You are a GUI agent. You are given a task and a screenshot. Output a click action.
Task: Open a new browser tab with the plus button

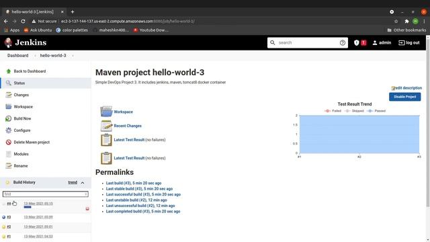(73, 12)
